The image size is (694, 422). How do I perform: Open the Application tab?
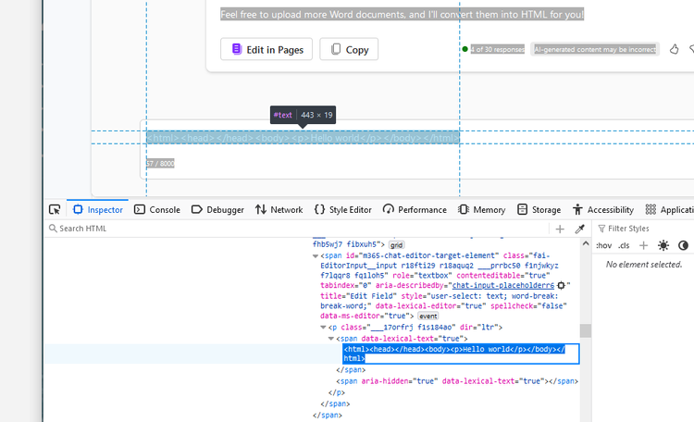coord(669,209)
